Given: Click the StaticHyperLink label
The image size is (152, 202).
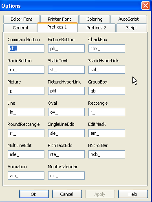Looking at the screenshot, I should (104, 61).
